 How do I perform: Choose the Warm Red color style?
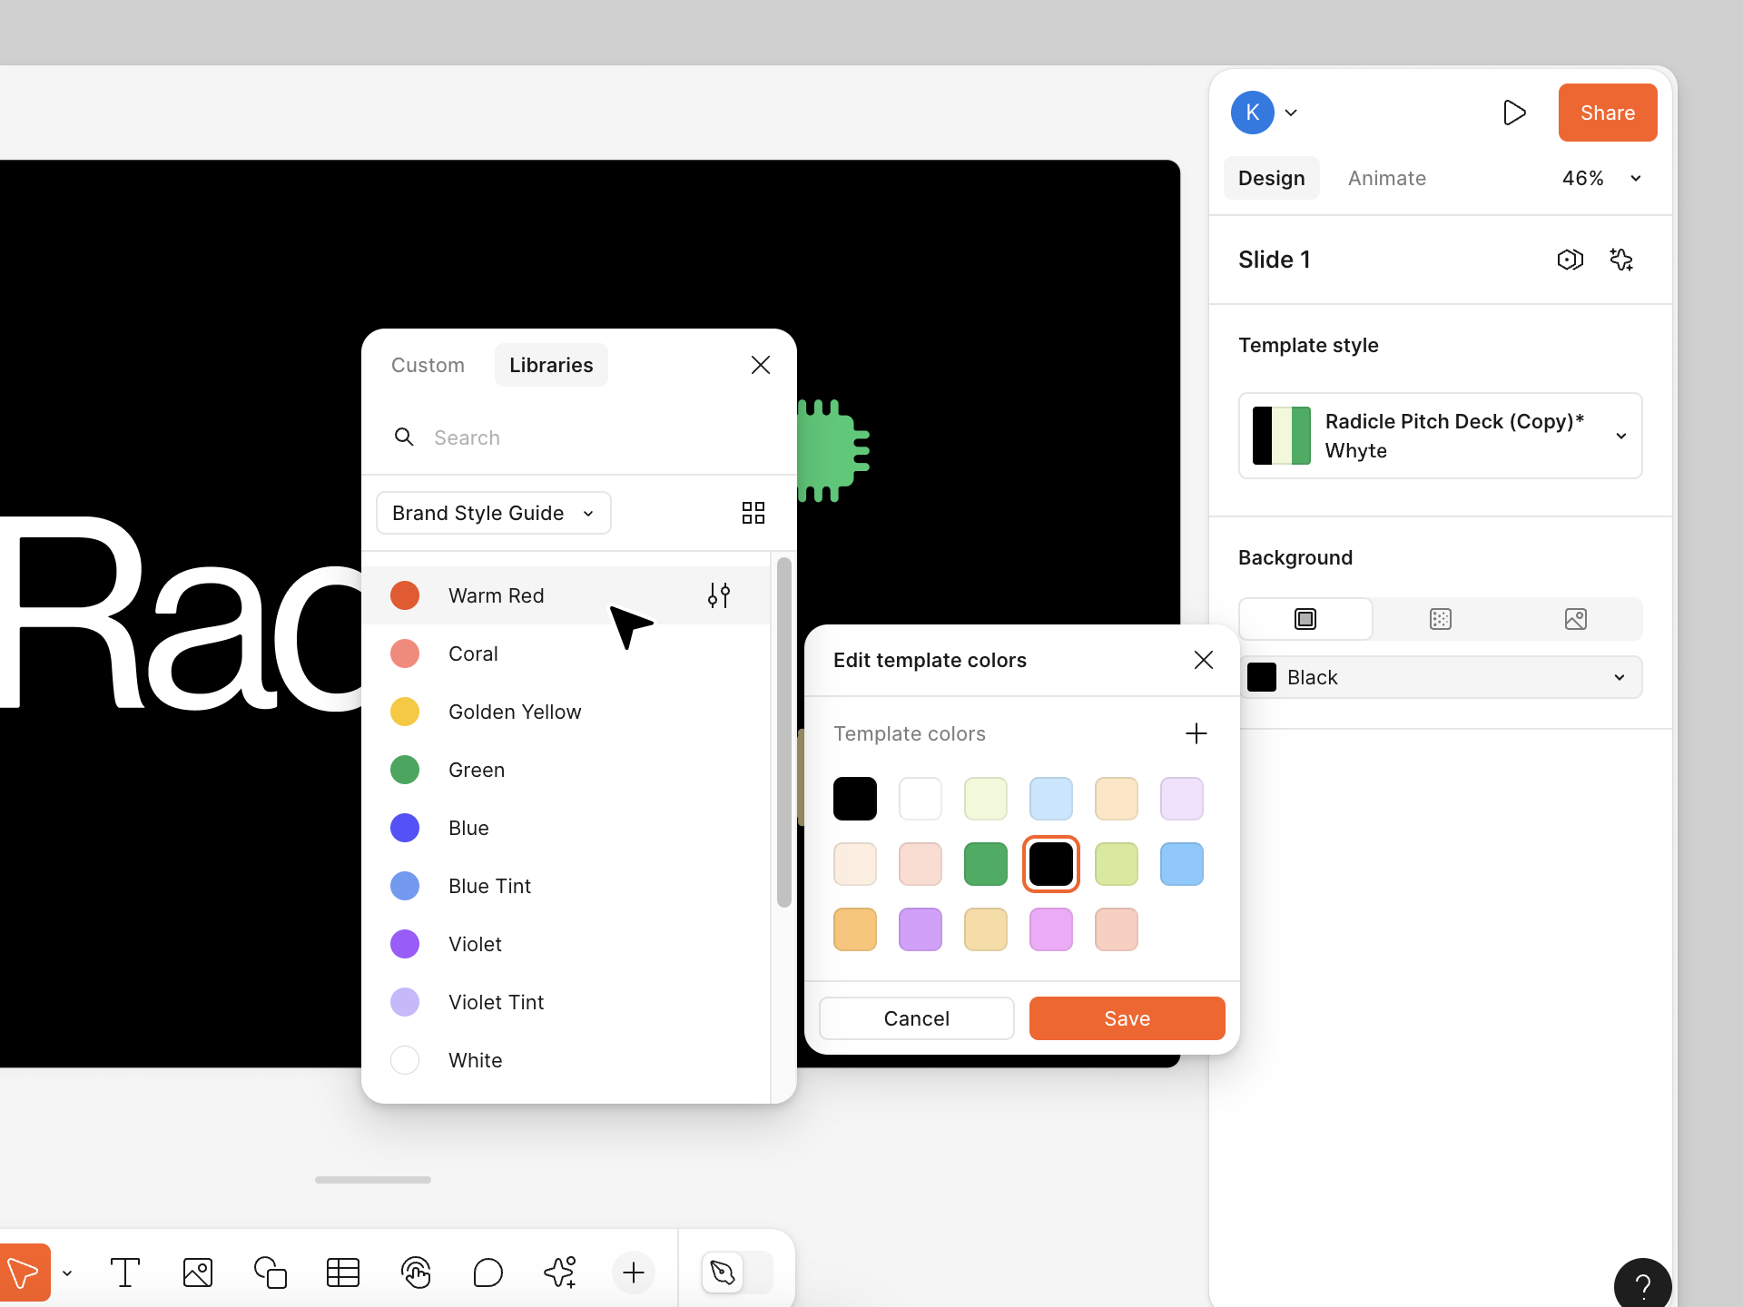pos(566,595)
